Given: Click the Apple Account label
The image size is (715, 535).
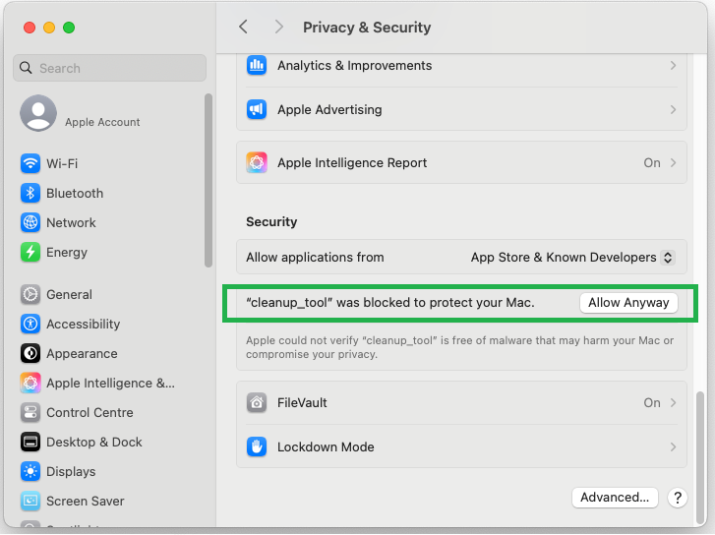Looking at the screenshot, I should coord(102,122).
